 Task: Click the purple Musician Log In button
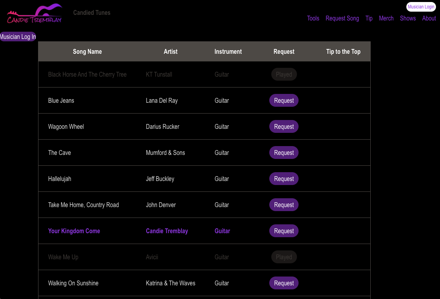point(18,37)
